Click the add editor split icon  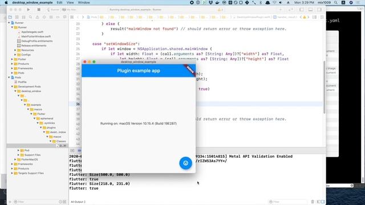[322, 17]
